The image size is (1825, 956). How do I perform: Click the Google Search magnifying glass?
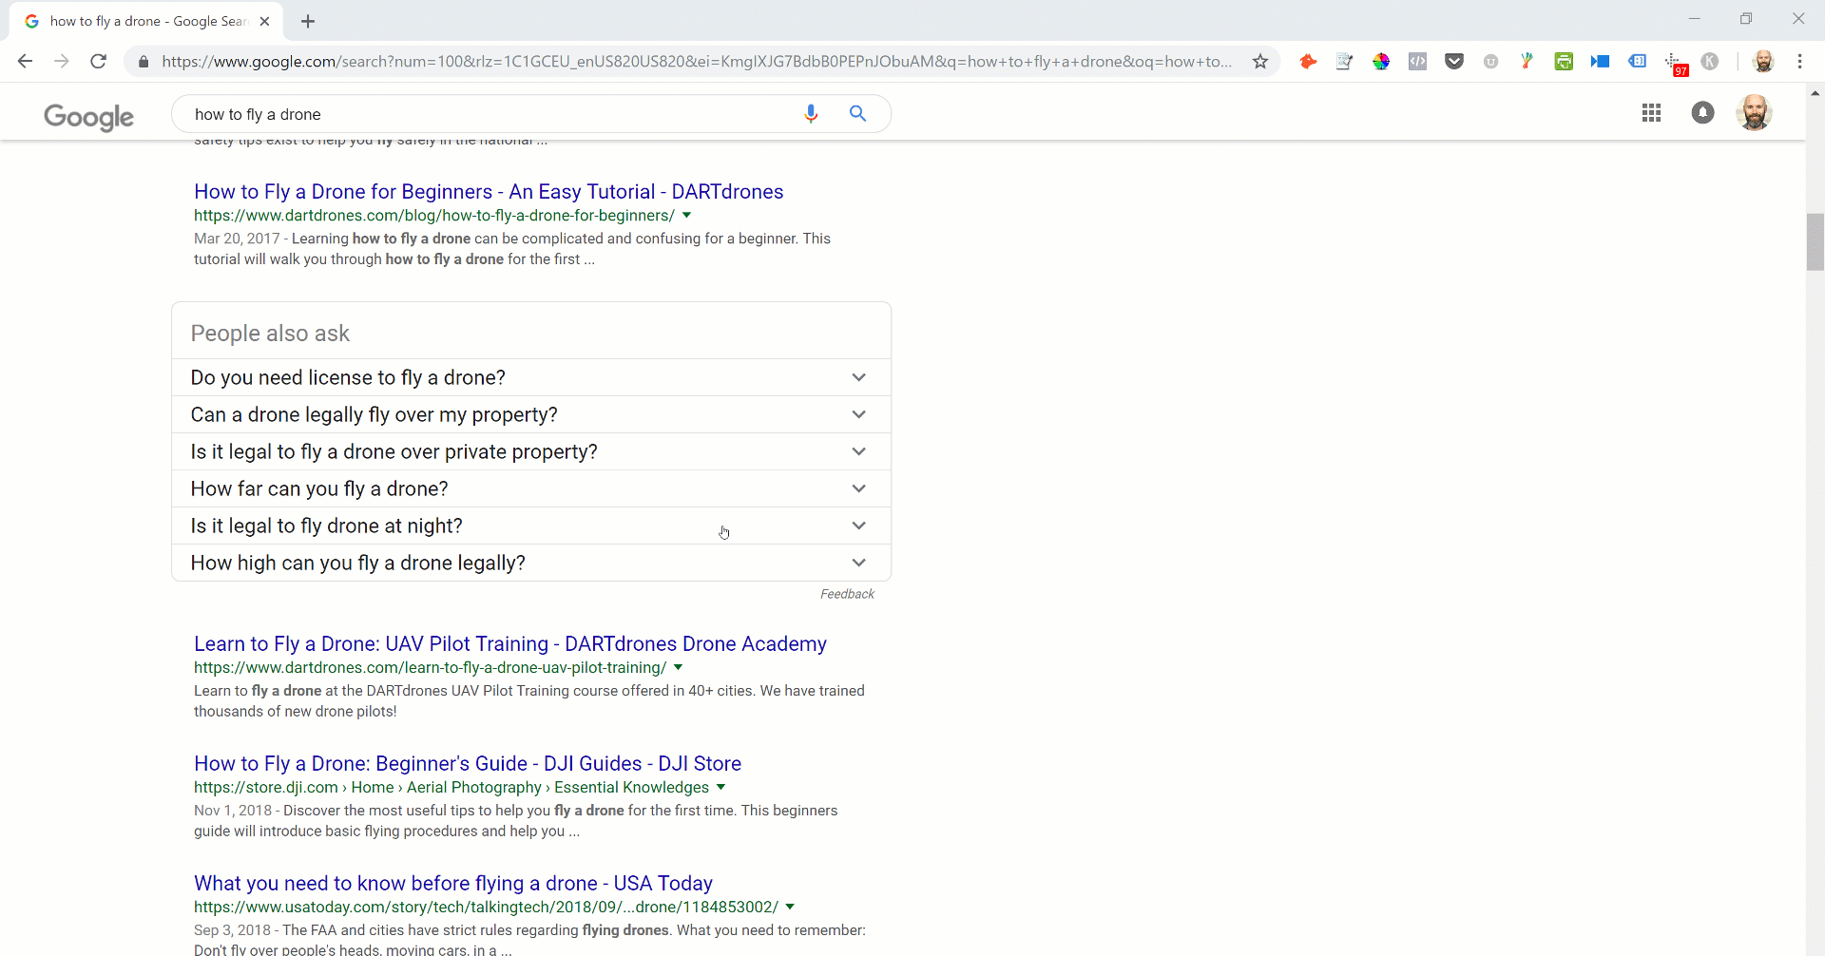pos(856,113)
